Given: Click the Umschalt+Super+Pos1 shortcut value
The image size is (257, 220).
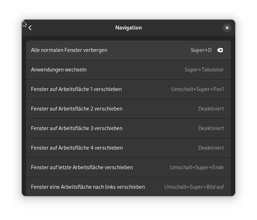Looking at the screenshot, I should click(197, 89).
